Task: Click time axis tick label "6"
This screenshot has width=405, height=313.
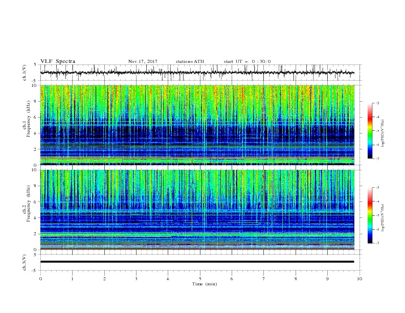Action: 232,279
